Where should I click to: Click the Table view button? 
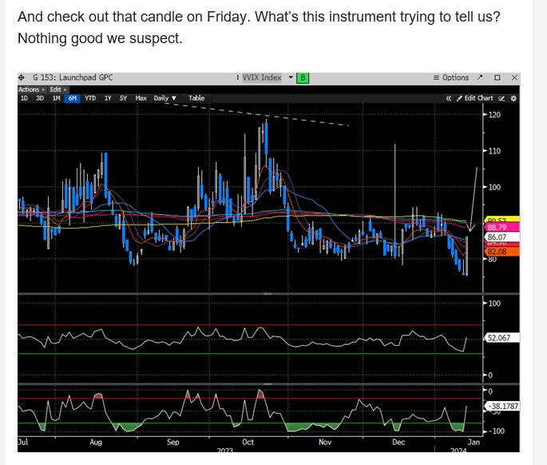[x=196, y=98]
